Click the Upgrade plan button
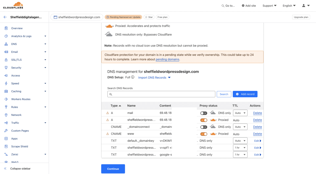This screenshot has height=174, width=316. [301, 17]
